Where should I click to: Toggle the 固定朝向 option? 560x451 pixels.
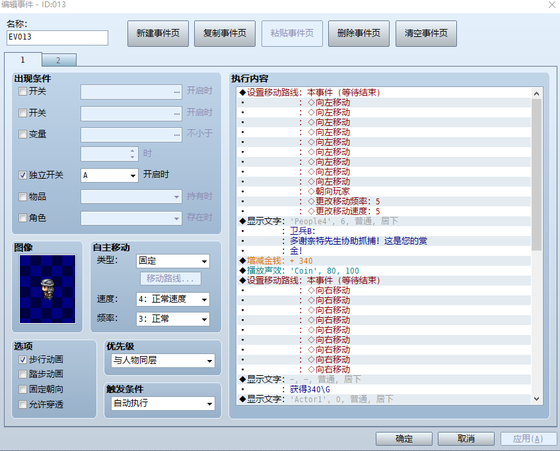22,389
